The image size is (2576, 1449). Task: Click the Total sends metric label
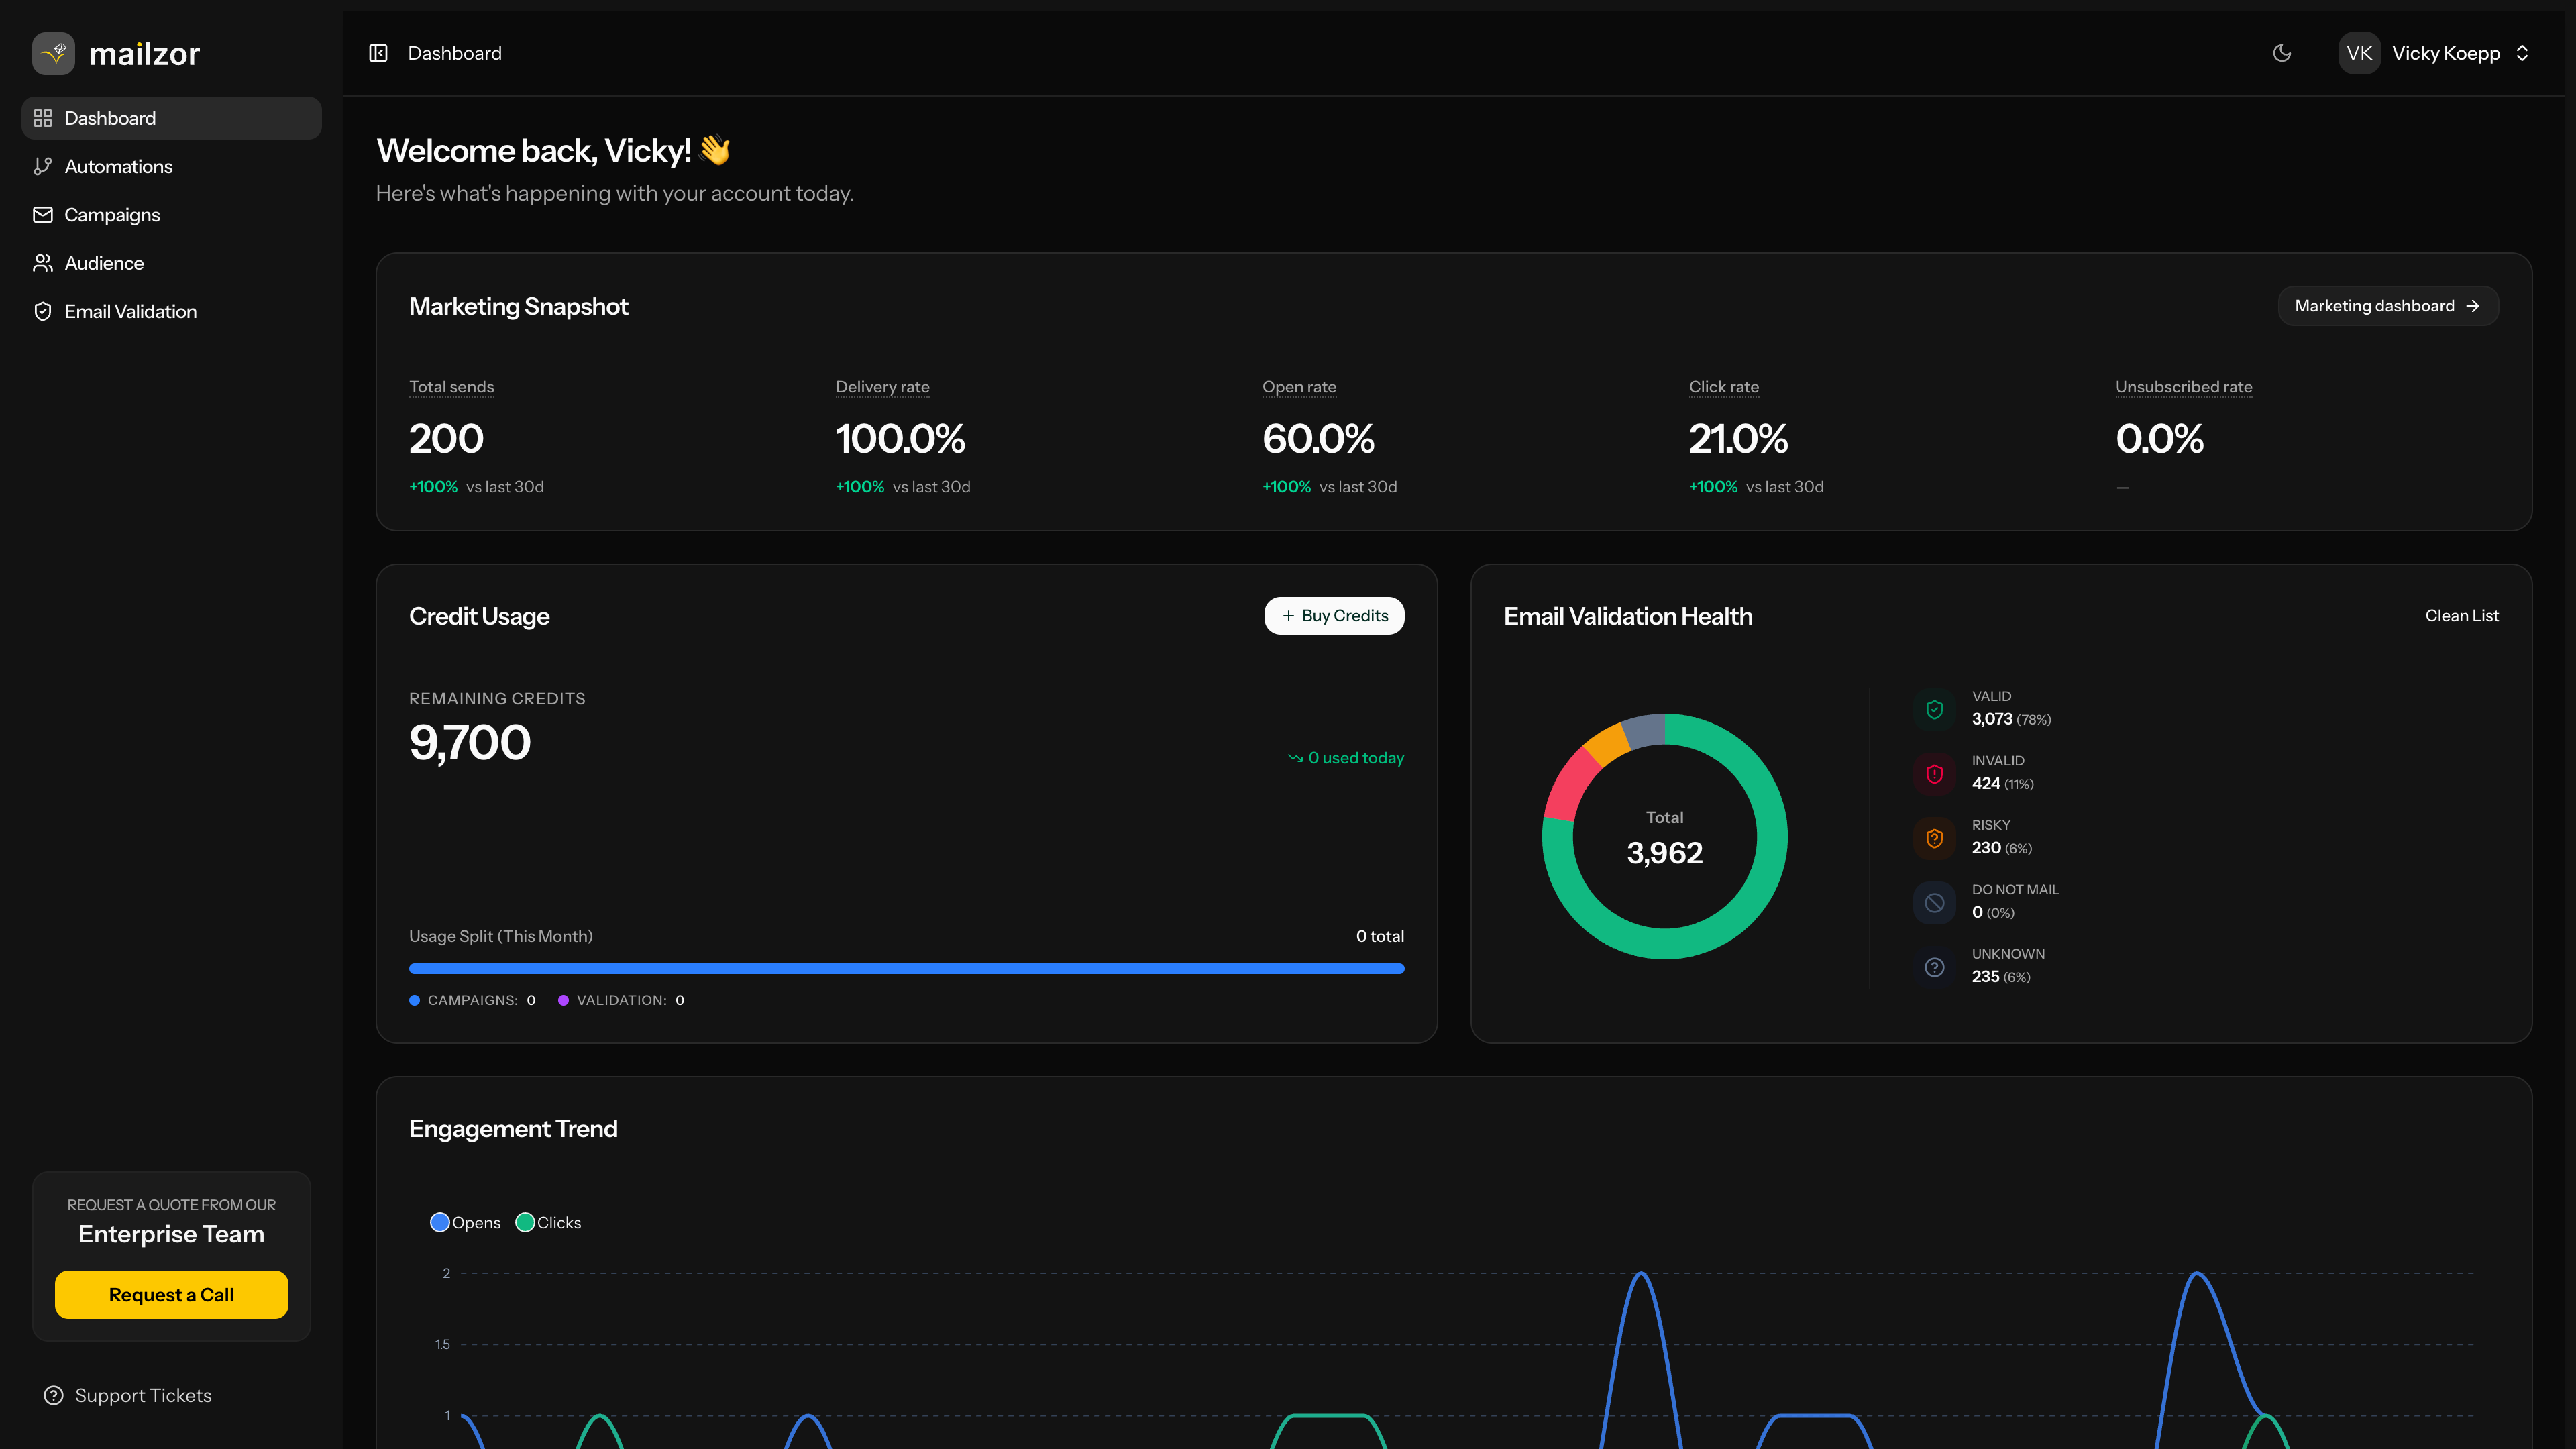pos(451,387)
